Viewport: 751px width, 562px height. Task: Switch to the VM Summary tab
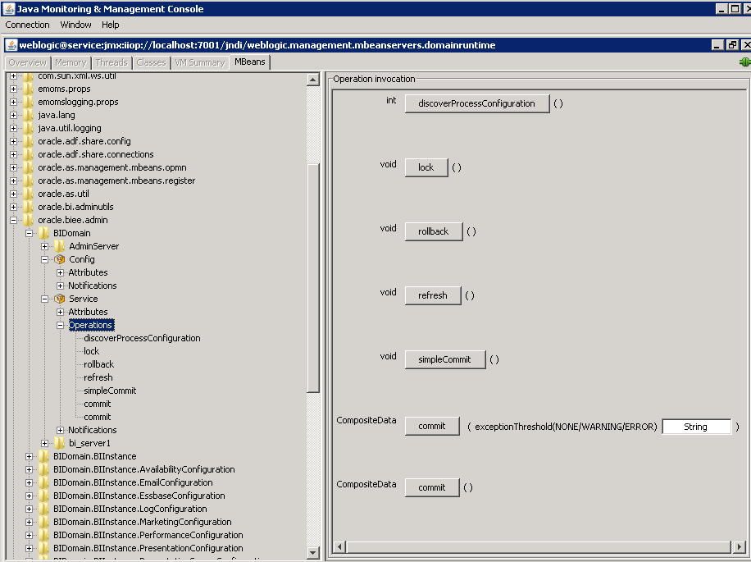coord(200,63)
